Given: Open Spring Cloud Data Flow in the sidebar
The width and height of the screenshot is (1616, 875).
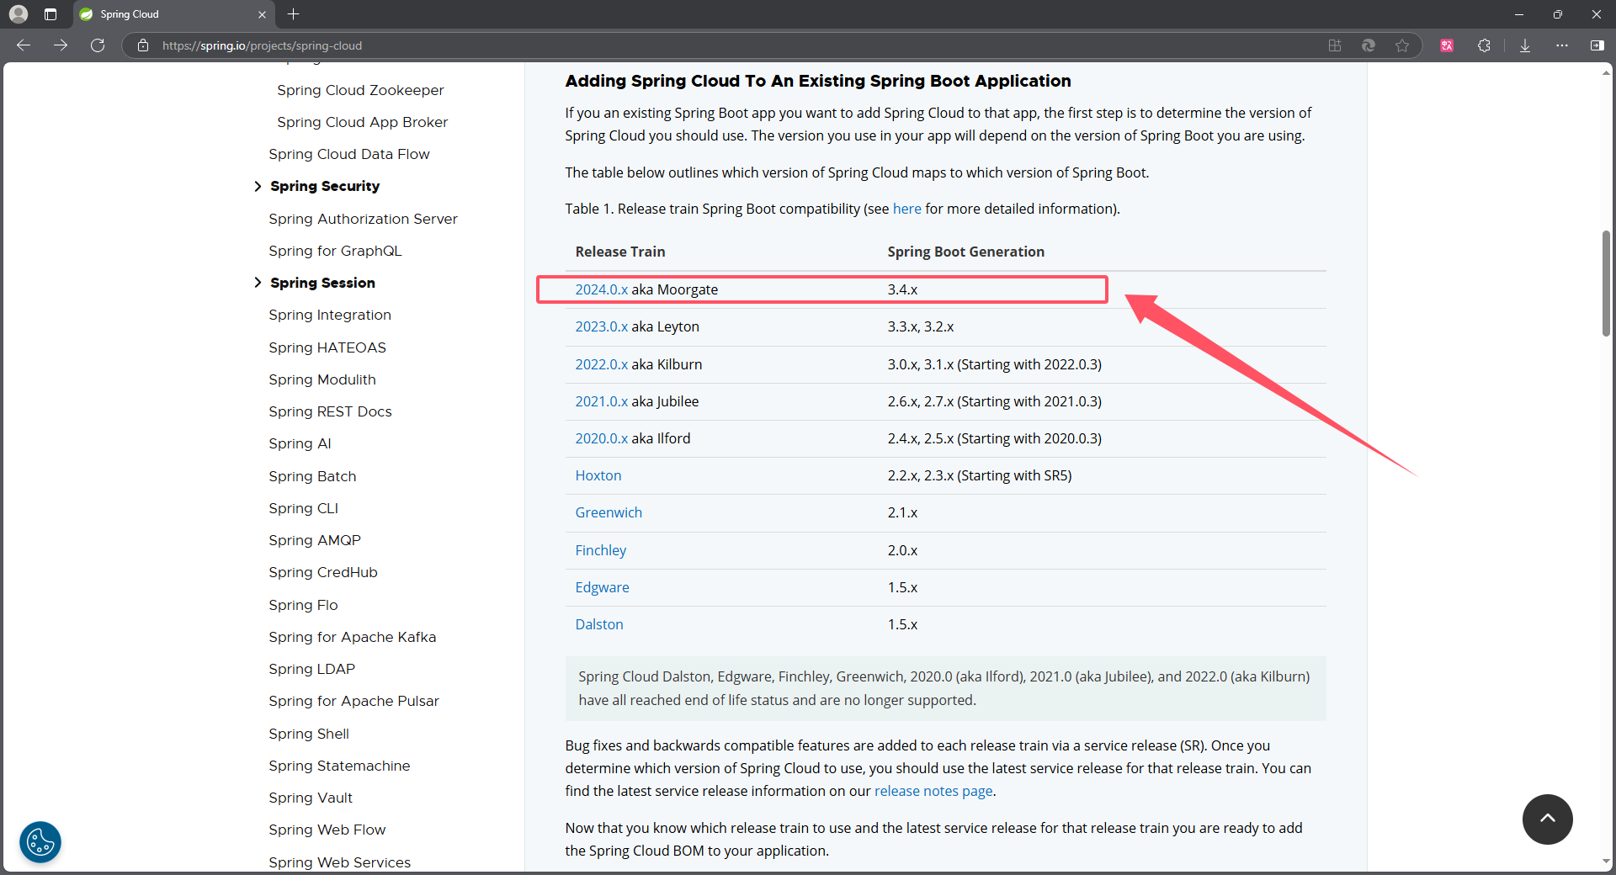Looking at the screenshot, I should click(349, 154).
